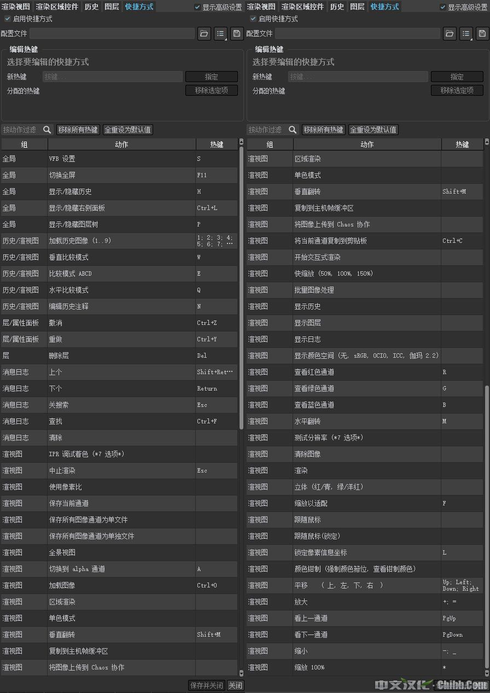Click the 新热键 input field in left panel
The width and height of the screenshot is (490, 693).
[112, 77]
